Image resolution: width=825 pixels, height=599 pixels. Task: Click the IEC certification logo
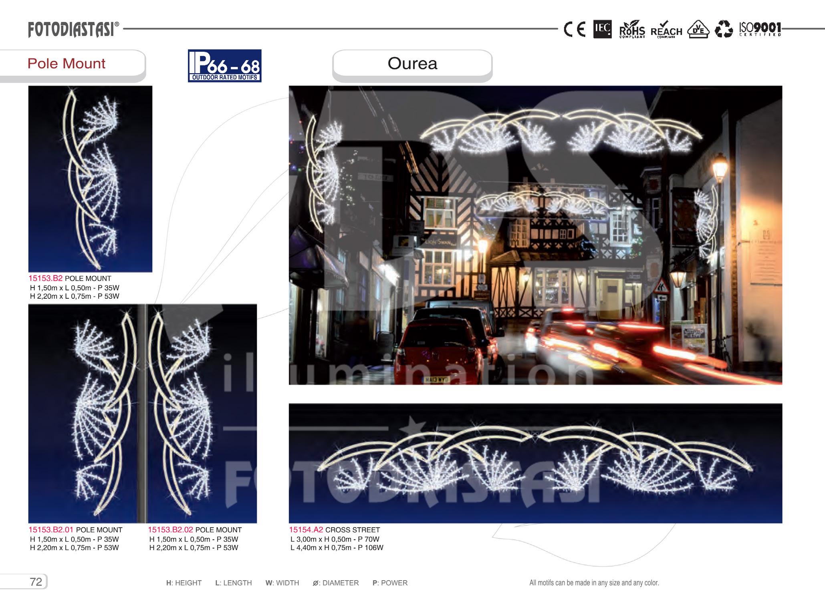[x=602, y=29]
